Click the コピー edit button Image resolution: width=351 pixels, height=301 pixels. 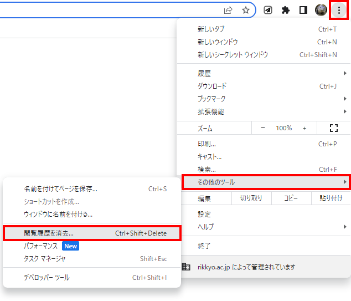tap(291, 198)
